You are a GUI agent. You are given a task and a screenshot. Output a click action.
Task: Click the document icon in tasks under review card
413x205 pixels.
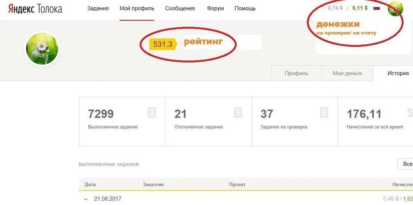(x=324, y=112)
